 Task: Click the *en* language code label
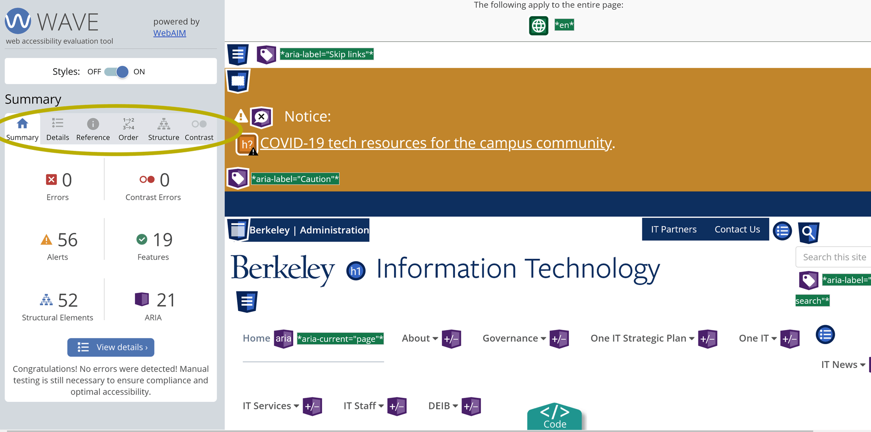point(564,25)
